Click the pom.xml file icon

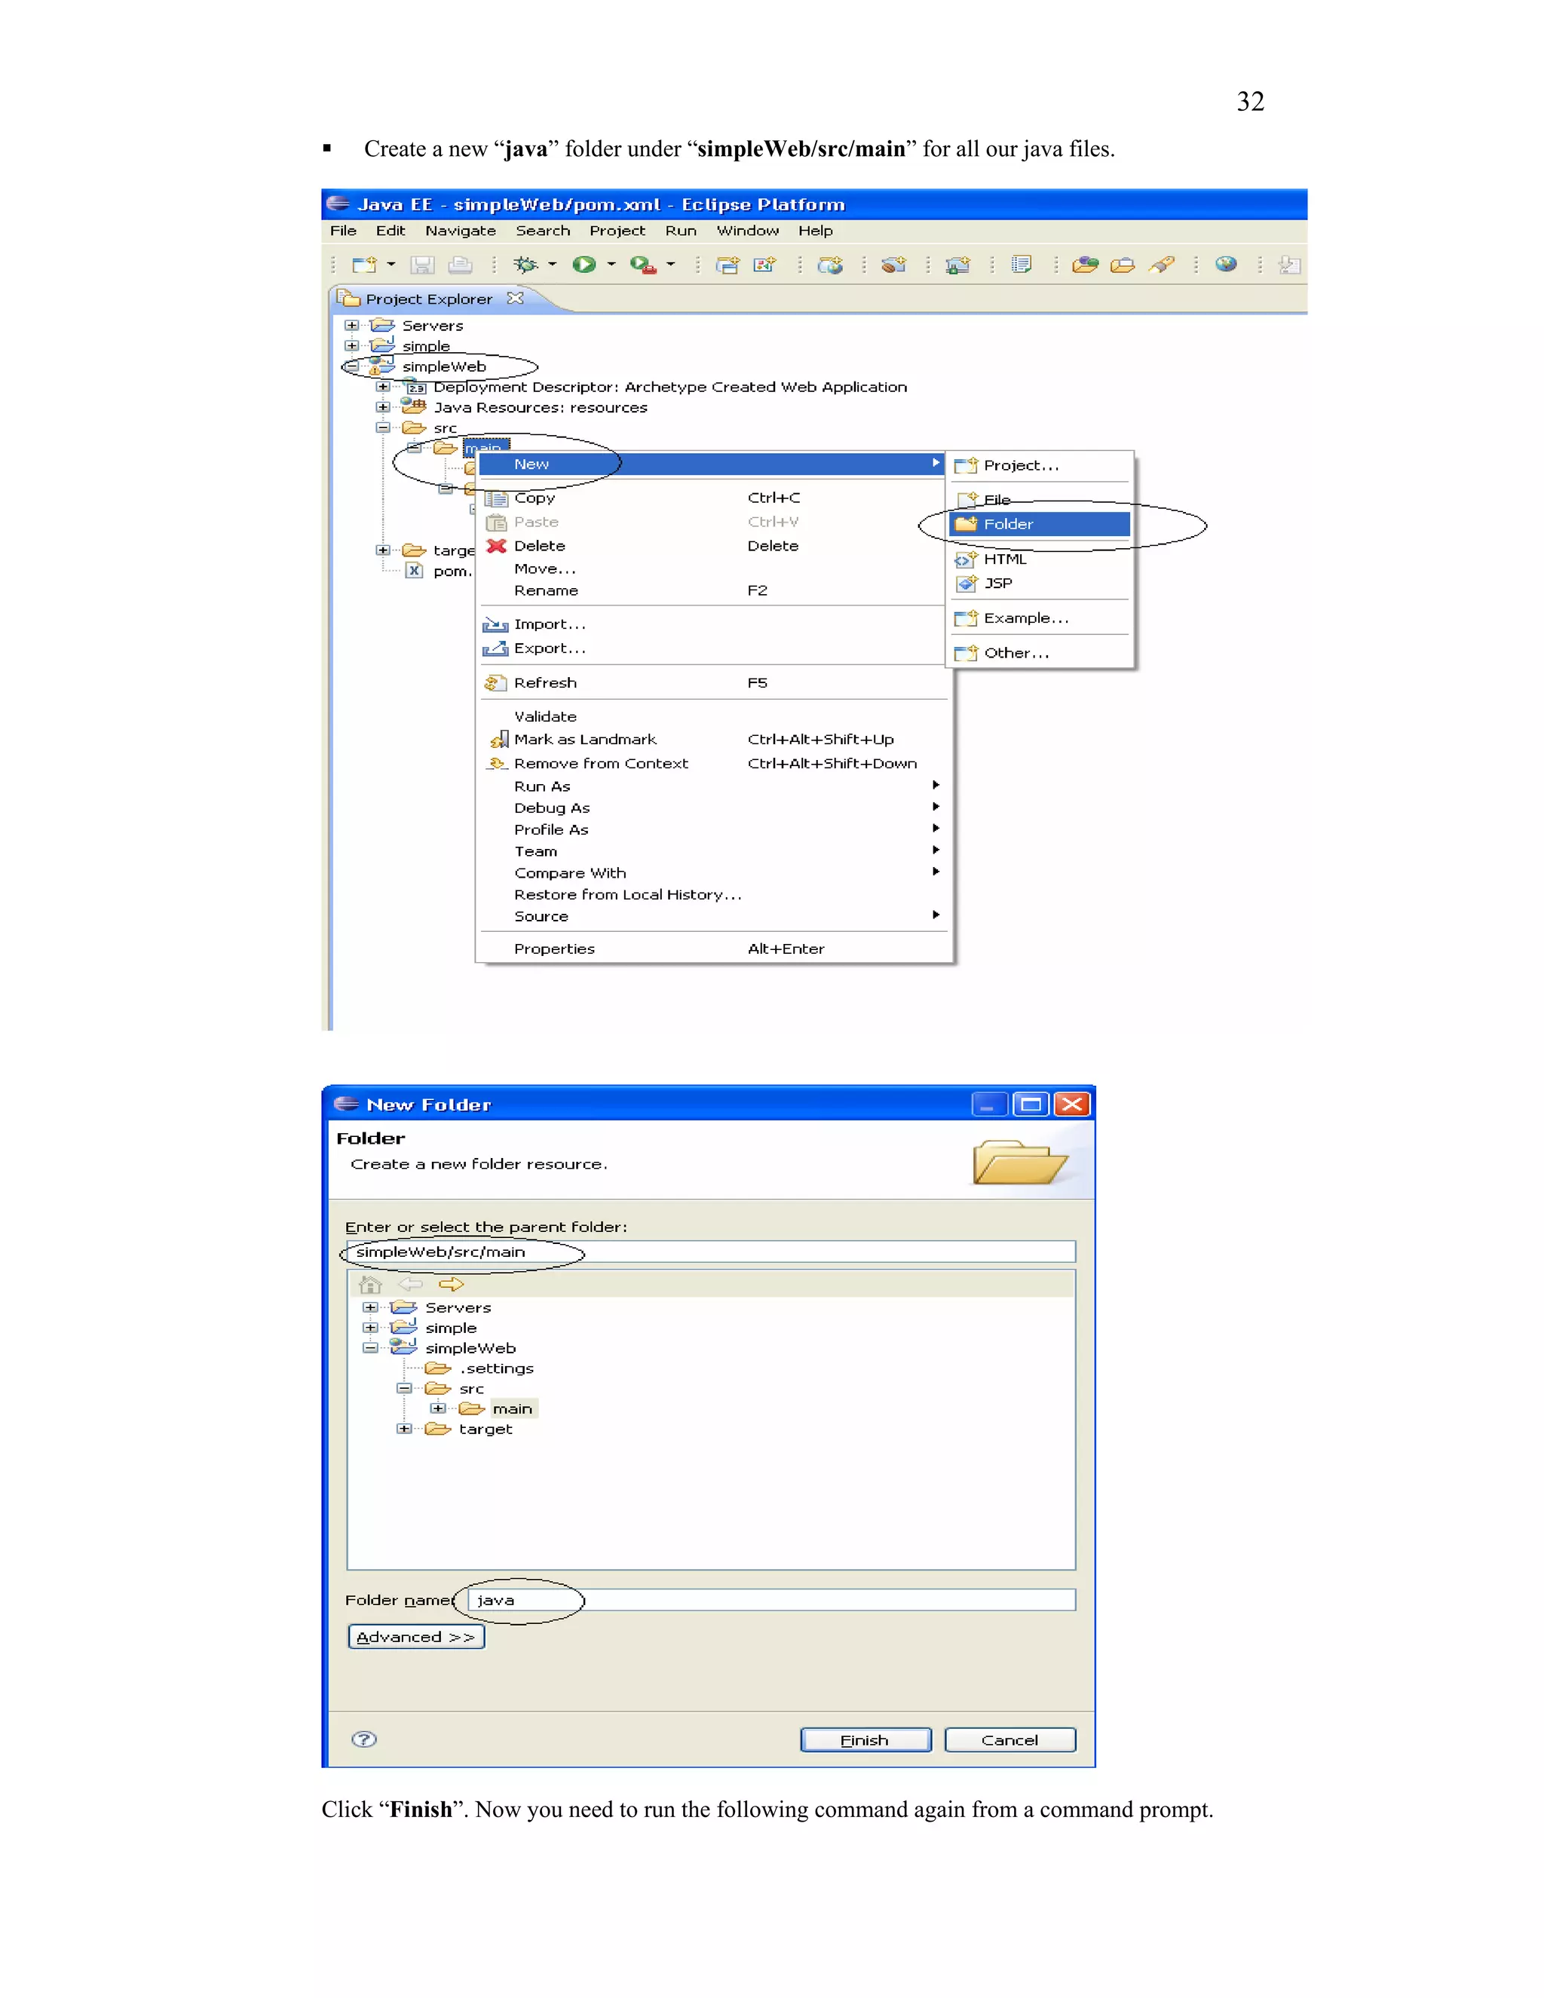pos(415,571)
